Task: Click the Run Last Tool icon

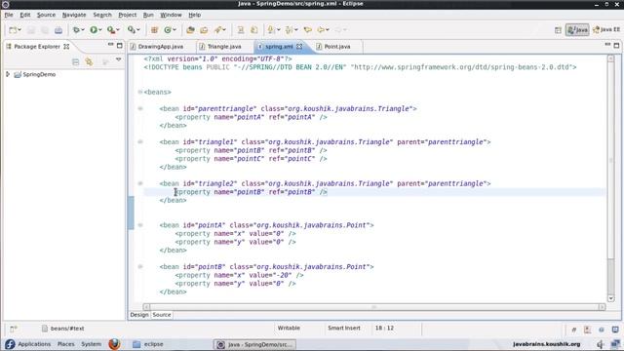Action: [x=111, y=30]
